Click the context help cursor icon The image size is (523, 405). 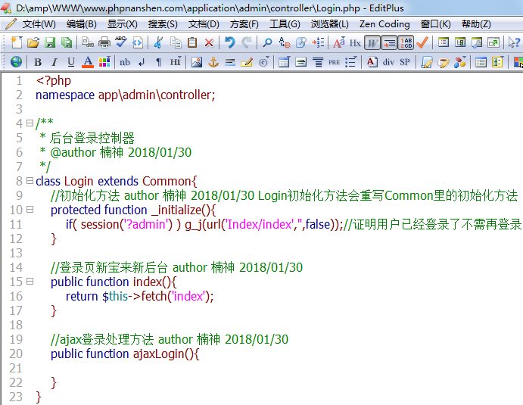coord(514,42)
